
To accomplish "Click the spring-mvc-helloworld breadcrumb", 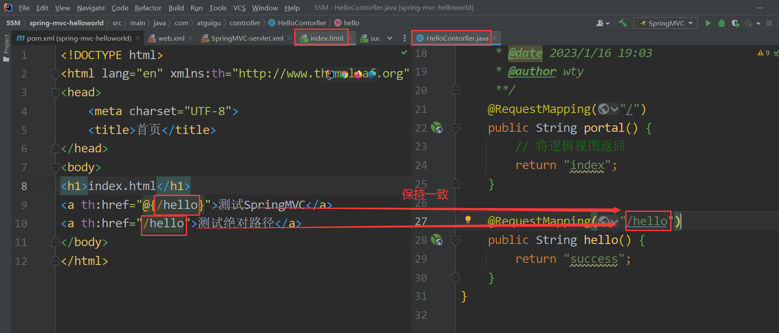I will tap(66, 23).
